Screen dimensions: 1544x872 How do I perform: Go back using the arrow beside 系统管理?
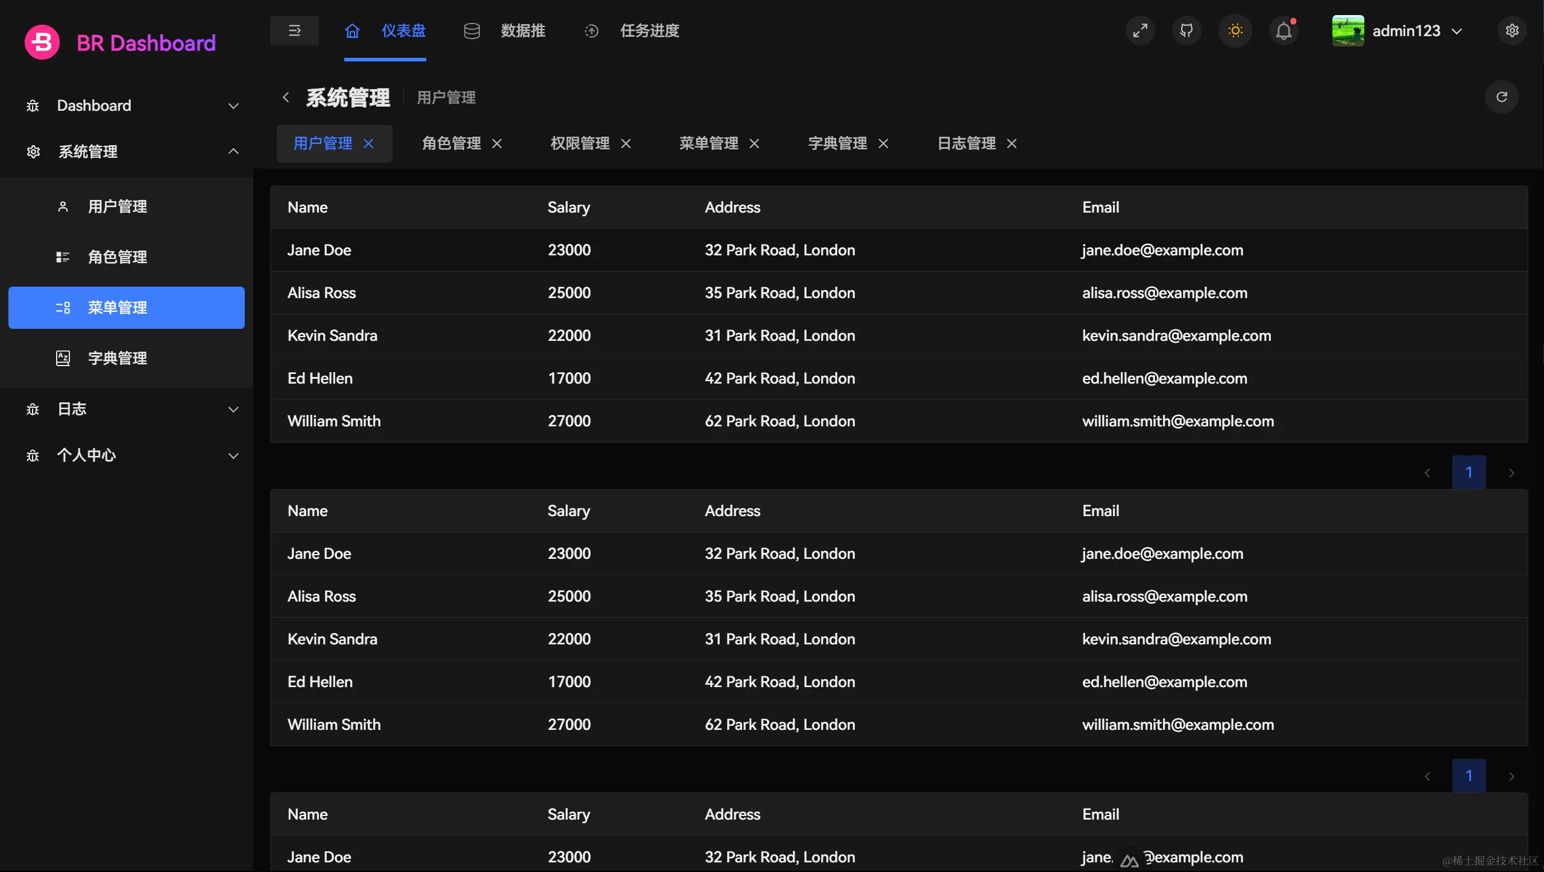point(286,97)
